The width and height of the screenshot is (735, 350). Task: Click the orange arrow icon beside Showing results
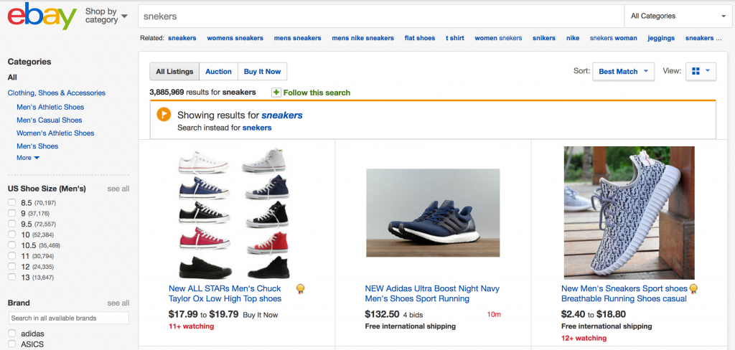(164, 115)
